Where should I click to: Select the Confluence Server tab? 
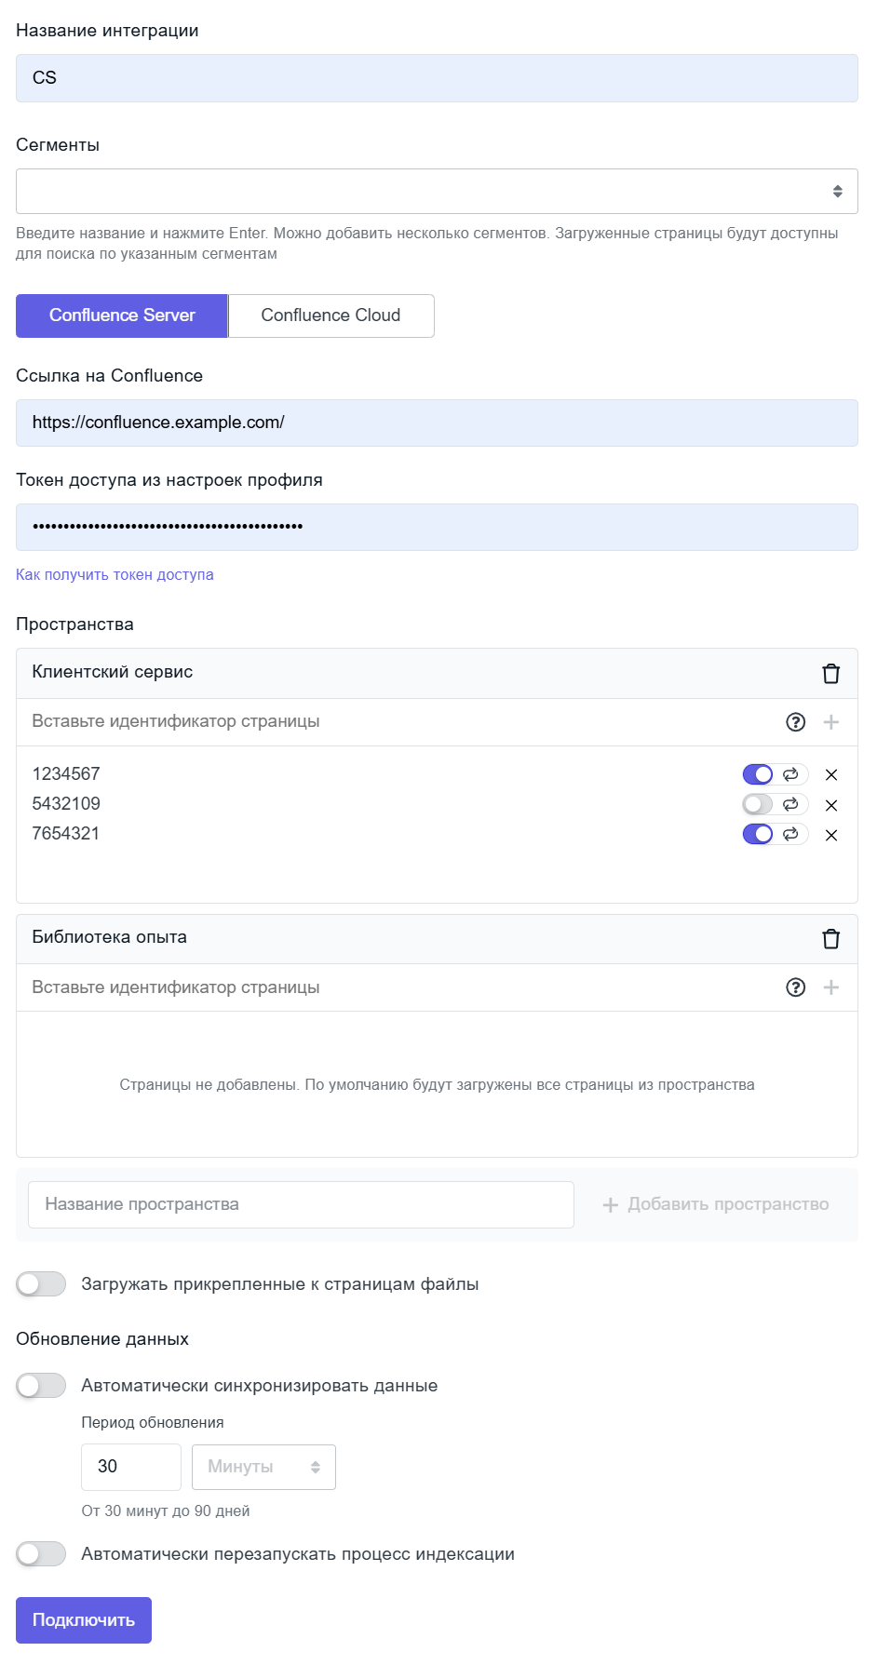point(122,316)
